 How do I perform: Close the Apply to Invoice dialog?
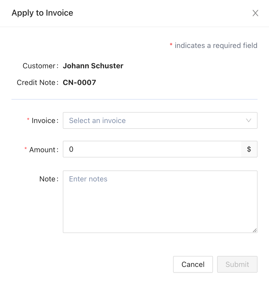255,13
